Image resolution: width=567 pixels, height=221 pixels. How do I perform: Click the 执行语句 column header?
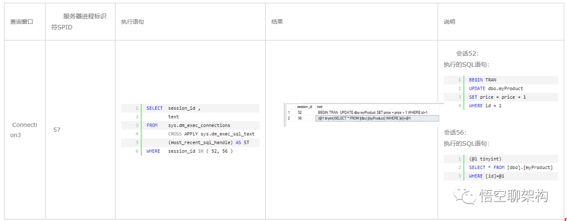pyautogui.click(x=133, y=22)
